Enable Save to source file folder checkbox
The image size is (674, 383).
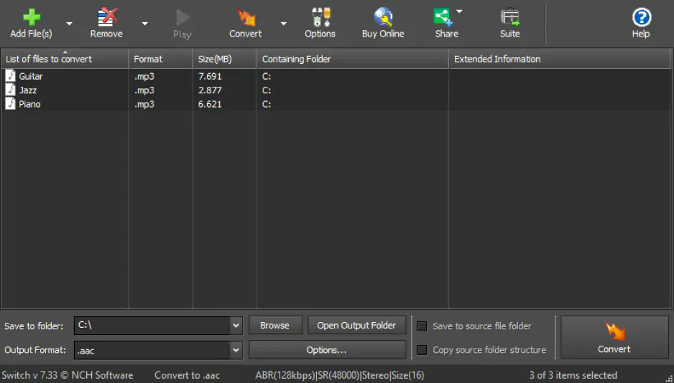click(422, 326)
